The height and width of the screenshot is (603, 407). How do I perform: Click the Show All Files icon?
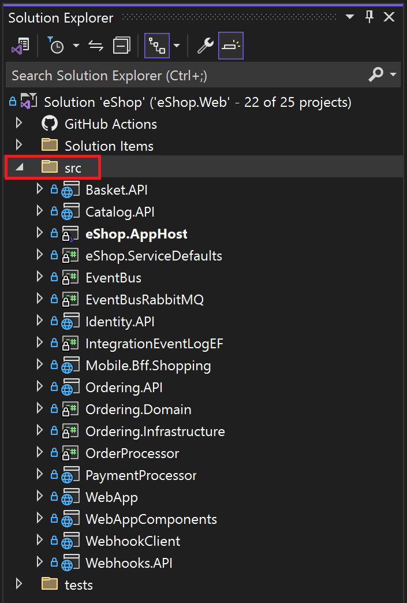pyautogui.click(x=156, y=45)
